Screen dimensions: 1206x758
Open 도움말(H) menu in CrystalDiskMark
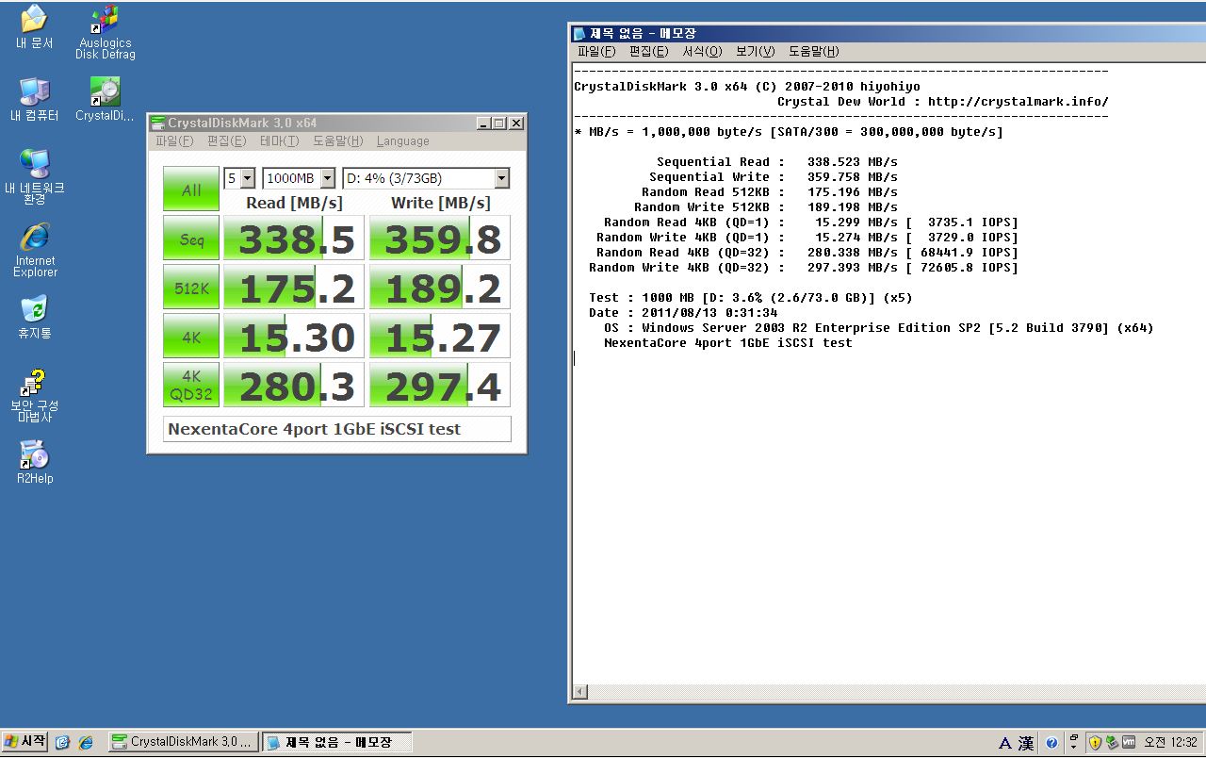click(337, 141)
